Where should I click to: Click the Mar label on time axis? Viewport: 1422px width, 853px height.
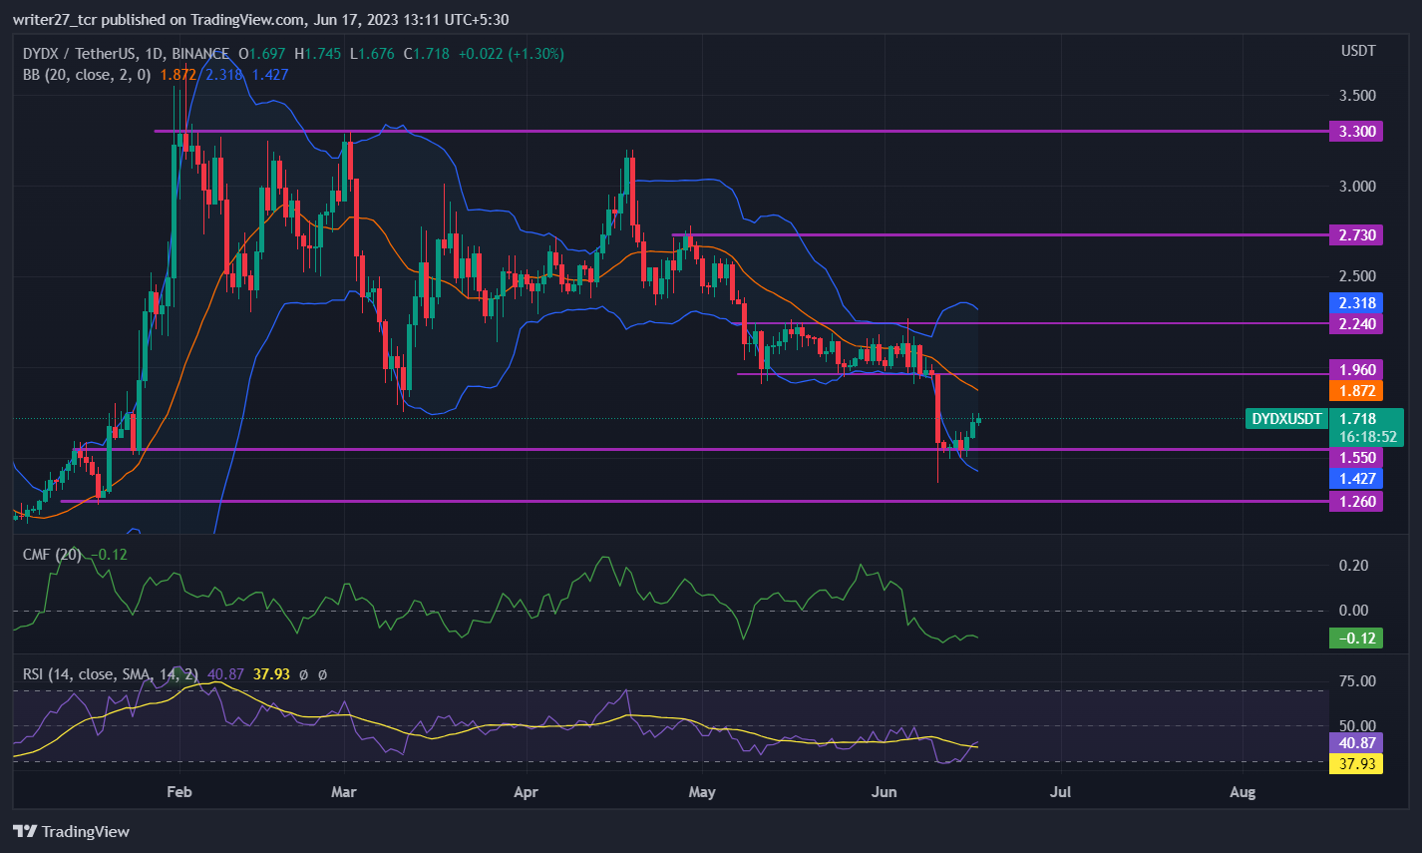(344, 792)
